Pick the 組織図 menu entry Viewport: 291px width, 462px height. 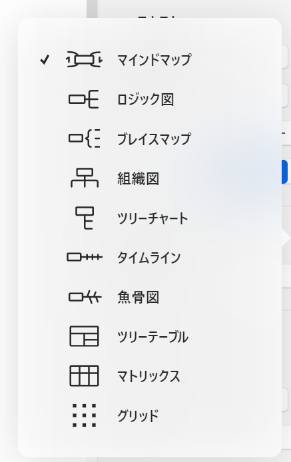[139, 178]
